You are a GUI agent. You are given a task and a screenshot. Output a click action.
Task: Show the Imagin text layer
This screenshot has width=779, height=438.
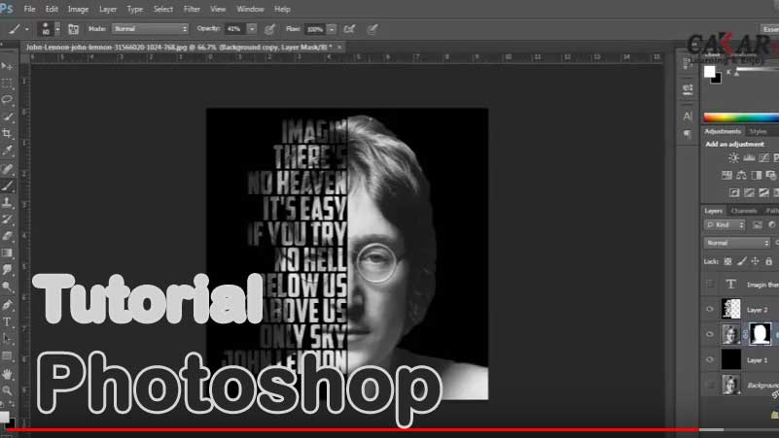point(709,284)
